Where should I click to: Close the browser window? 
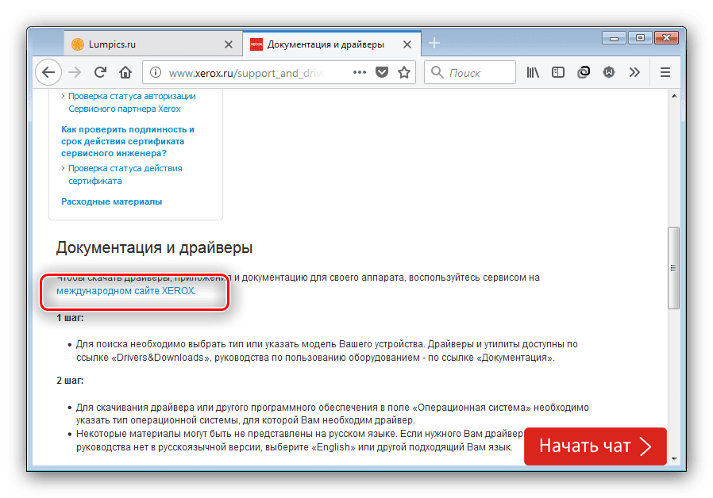click(667, 38)
